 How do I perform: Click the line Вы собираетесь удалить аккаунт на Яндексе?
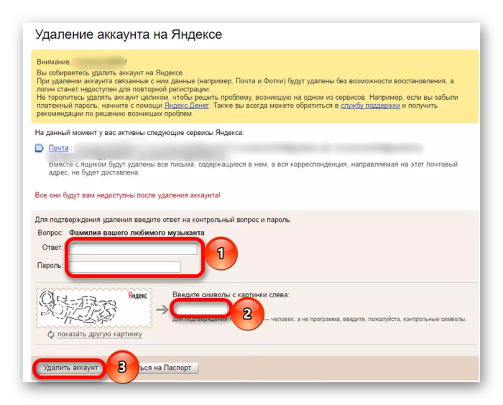(110, 73)
